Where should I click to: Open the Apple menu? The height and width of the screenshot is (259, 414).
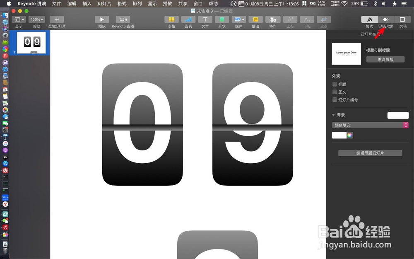(x=9, y=3)
